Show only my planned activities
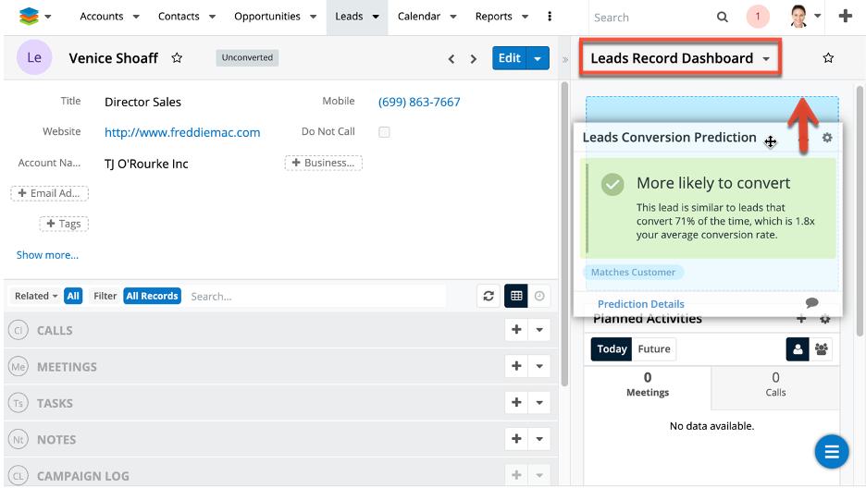Image resolution: width=866 pixels, height=488 pixels. click(798, 349)
